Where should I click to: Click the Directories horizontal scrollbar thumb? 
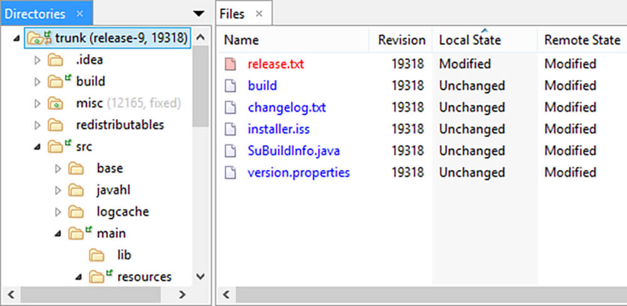(x=91, y=295)
